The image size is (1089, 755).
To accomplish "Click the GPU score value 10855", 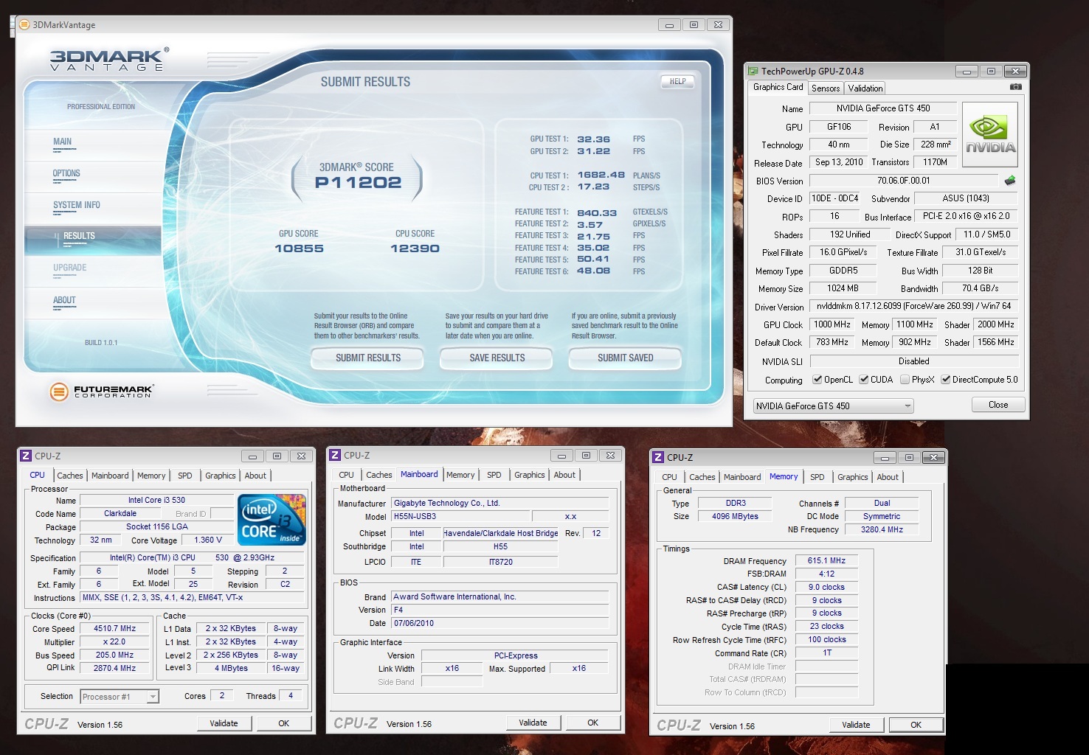I will pyautogui.click(x=299, y=248).
